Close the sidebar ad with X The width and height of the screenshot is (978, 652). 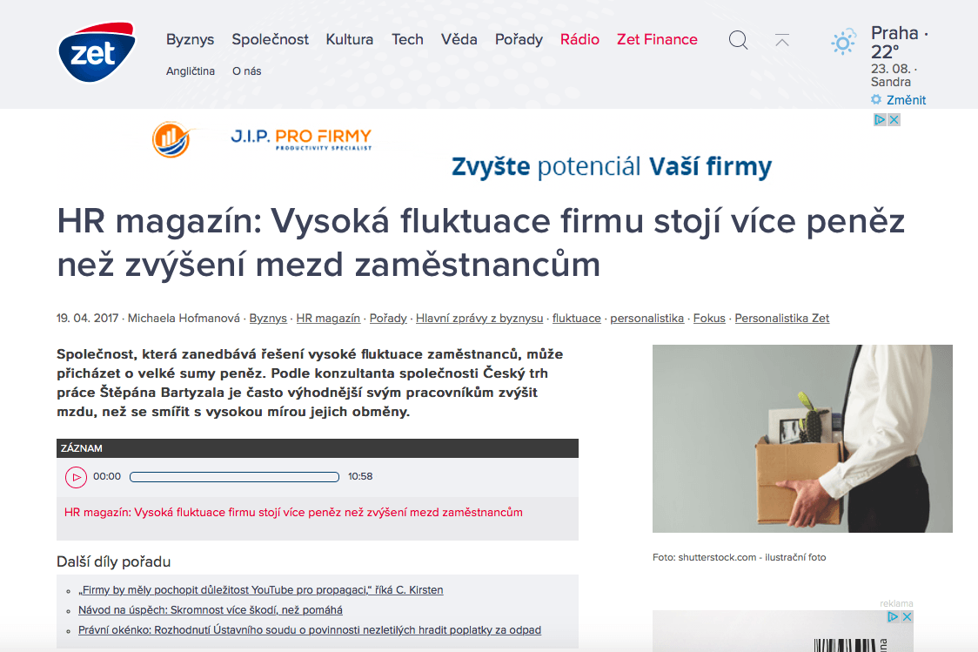[x=907, y=616]
